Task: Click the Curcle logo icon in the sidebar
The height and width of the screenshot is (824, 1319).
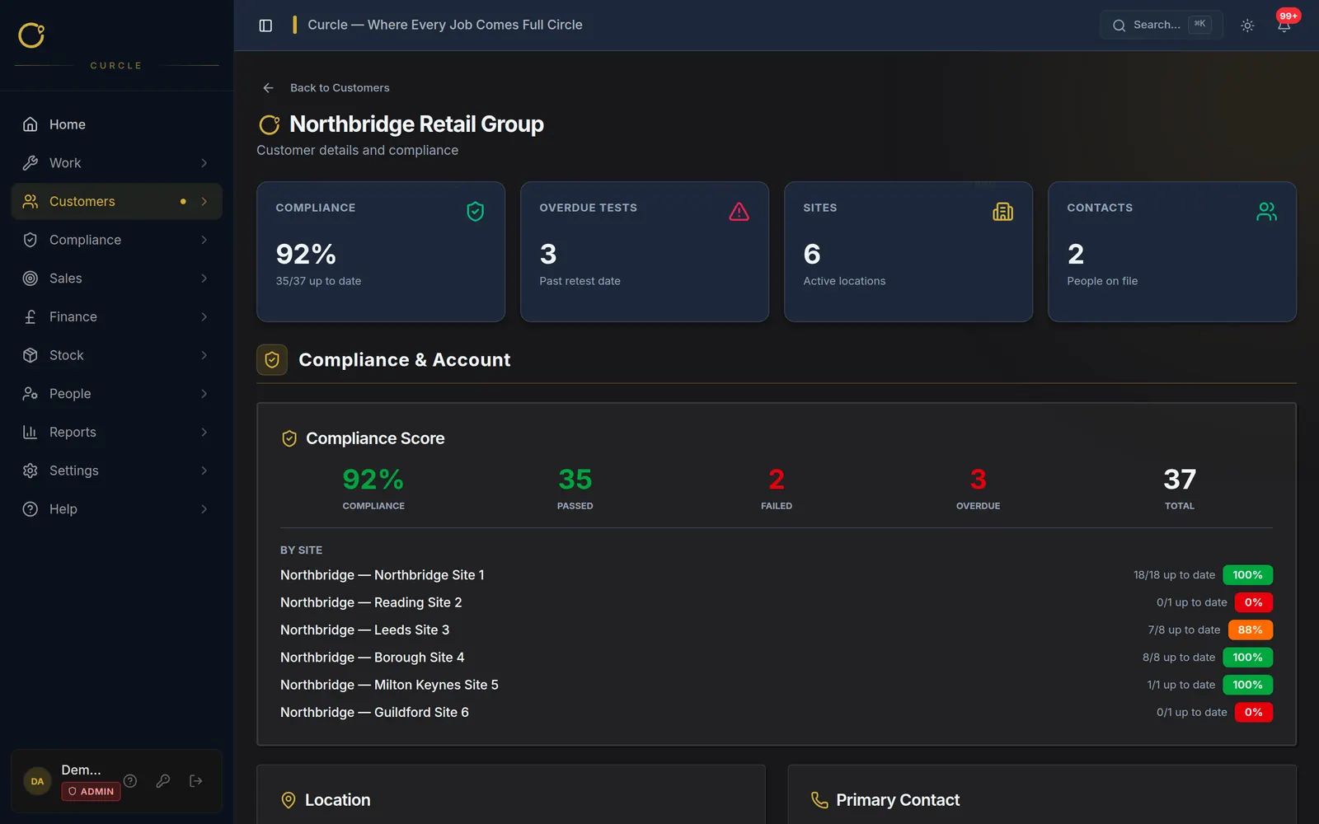Action: click(31, 35)
